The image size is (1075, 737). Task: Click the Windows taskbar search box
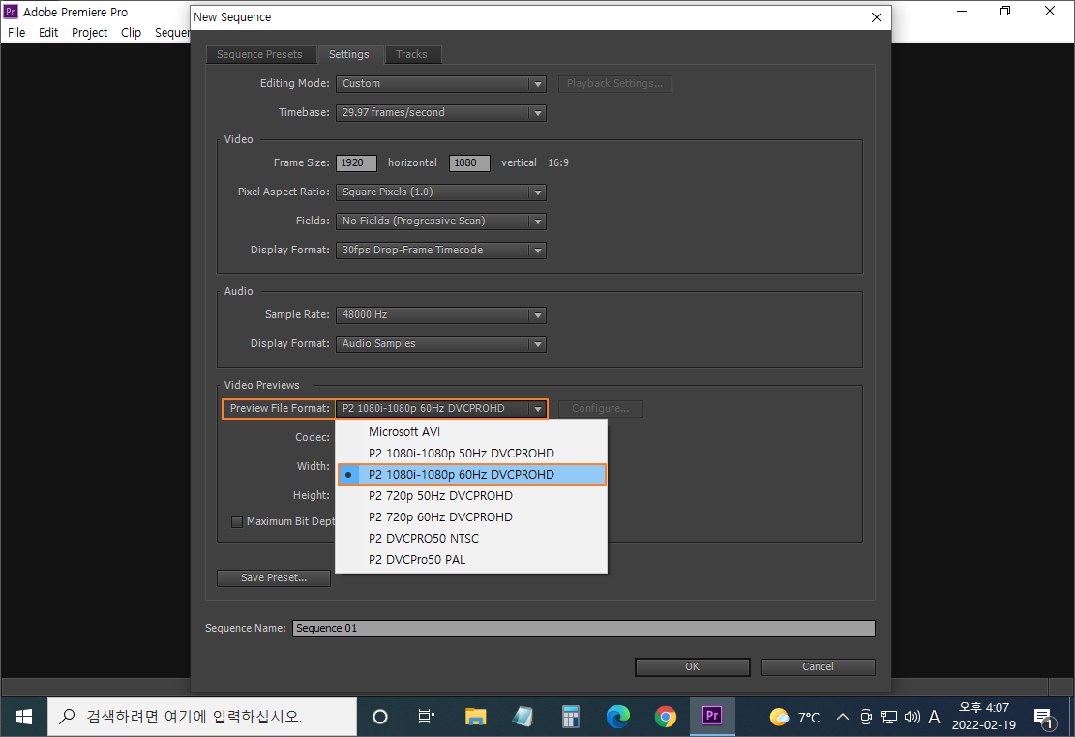[202, 717]
